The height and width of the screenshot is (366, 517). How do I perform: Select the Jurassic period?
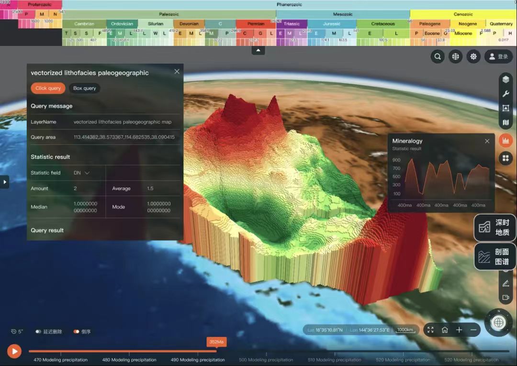pyautogui.click(x=332, y=24)
